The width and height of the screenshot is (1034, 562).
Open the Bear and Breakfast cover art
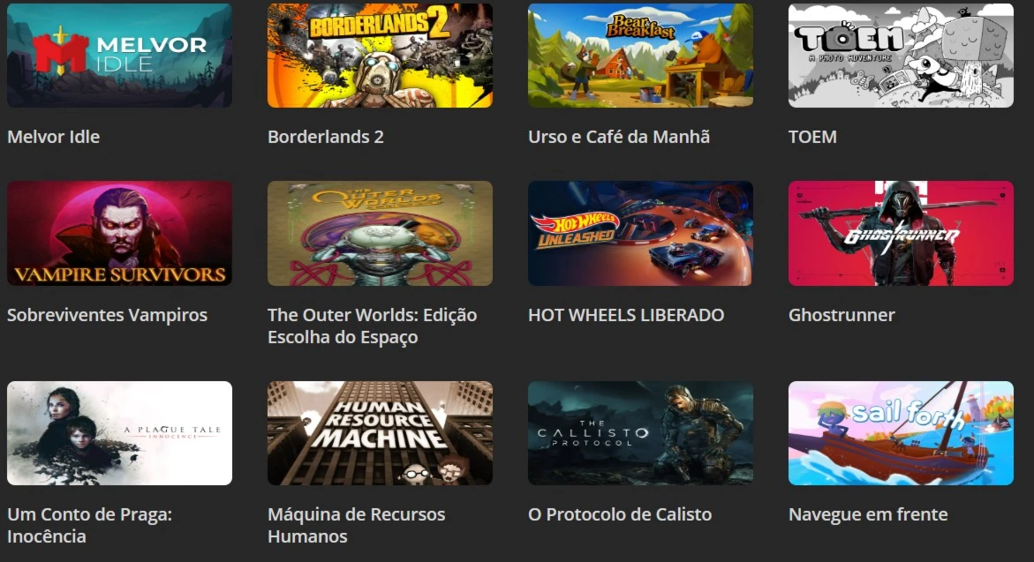click(x=640, y=56)
